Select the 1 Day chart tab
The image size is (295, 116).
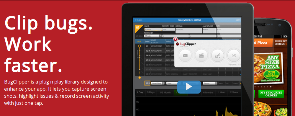(140, 92)
